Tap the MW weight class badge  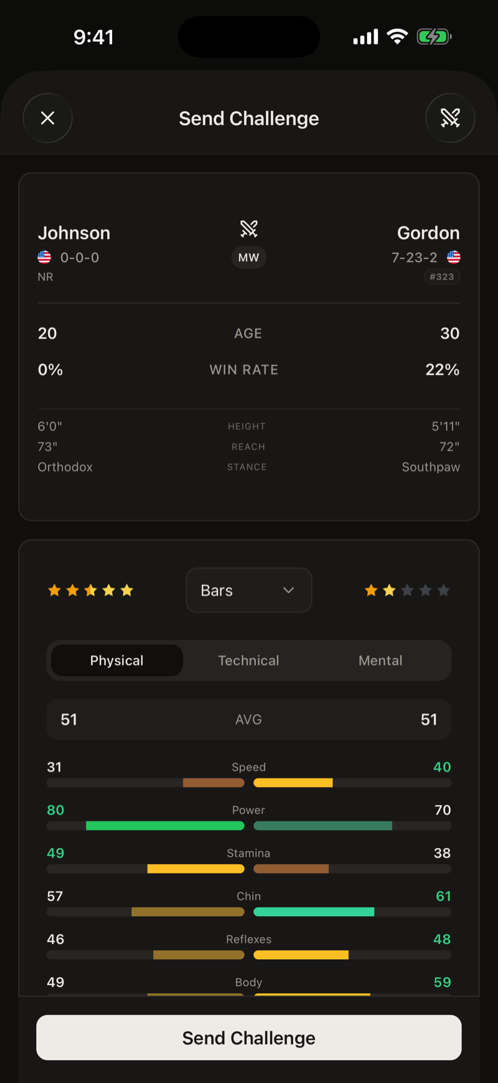[249, 257]
